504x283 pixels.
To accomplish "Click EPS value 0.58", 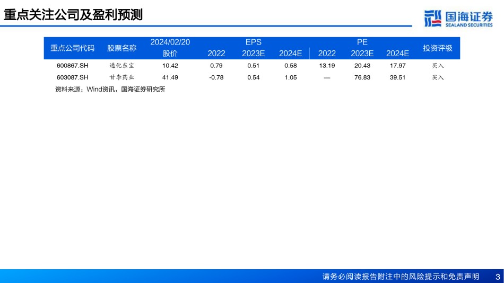I will pos(291,66).
